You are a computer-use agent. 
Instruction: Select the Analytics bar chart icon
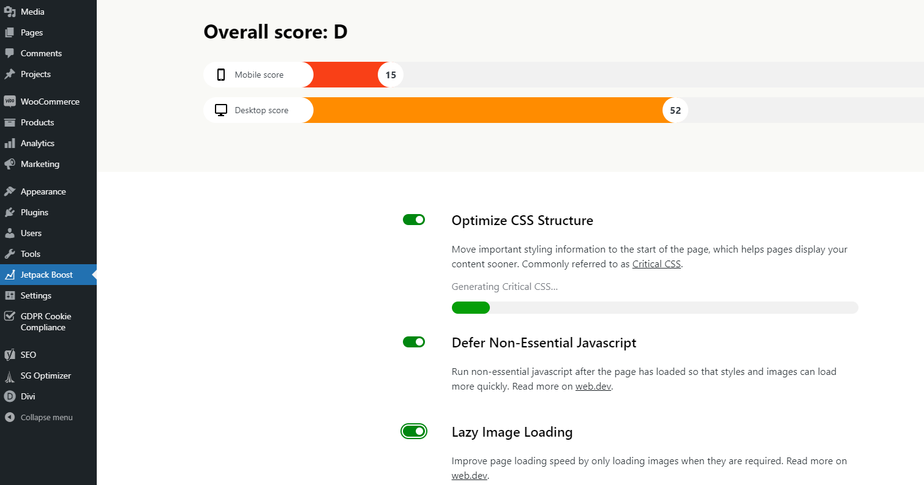[9, 143]
